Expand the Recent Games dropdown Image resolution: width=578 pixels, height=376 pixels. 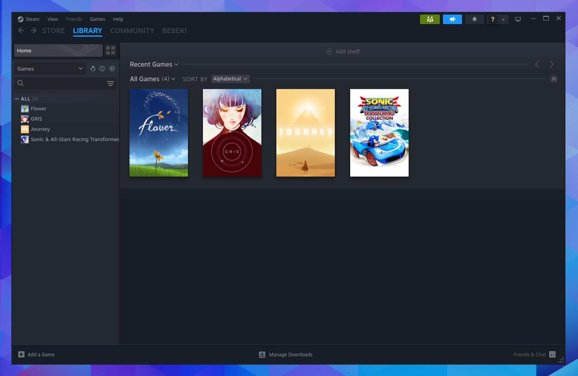[x=154, y=64]
